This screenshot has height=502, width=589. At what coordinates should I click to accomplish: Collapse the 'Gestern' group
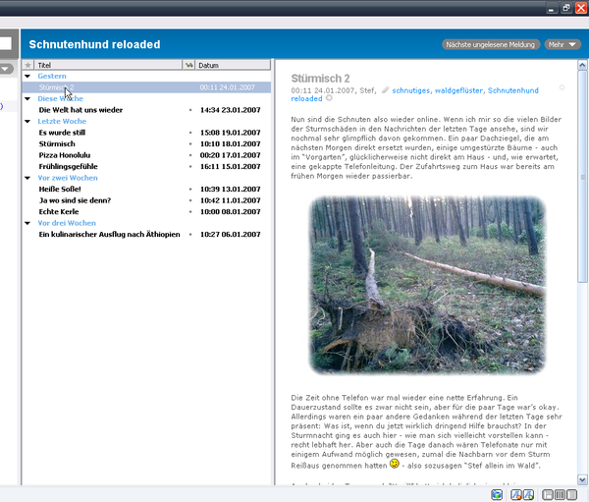click(x=27, y=77)
